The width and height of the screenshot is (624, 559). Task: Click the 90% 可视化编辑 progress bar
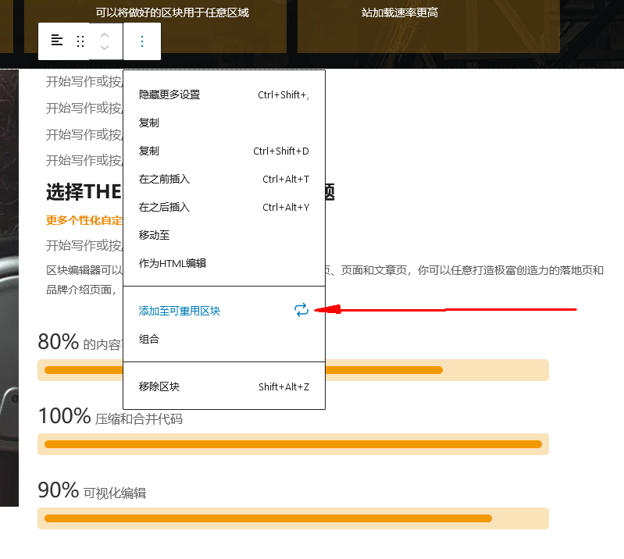(x=293, y=518)
